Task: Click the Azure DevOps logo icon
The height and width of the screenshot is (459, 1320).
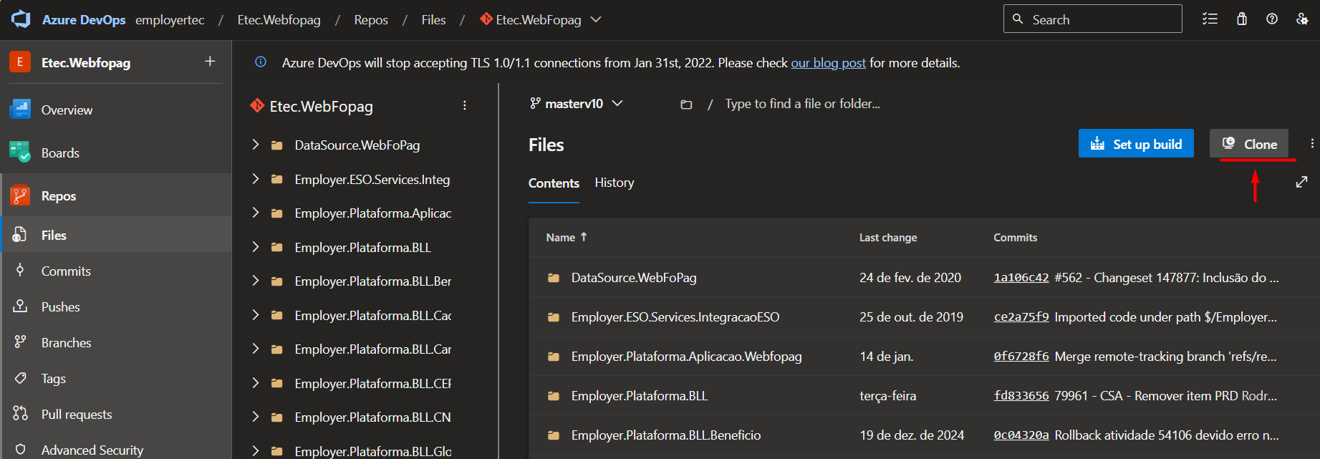Action: pyautogui.click(x=21, y=19)
